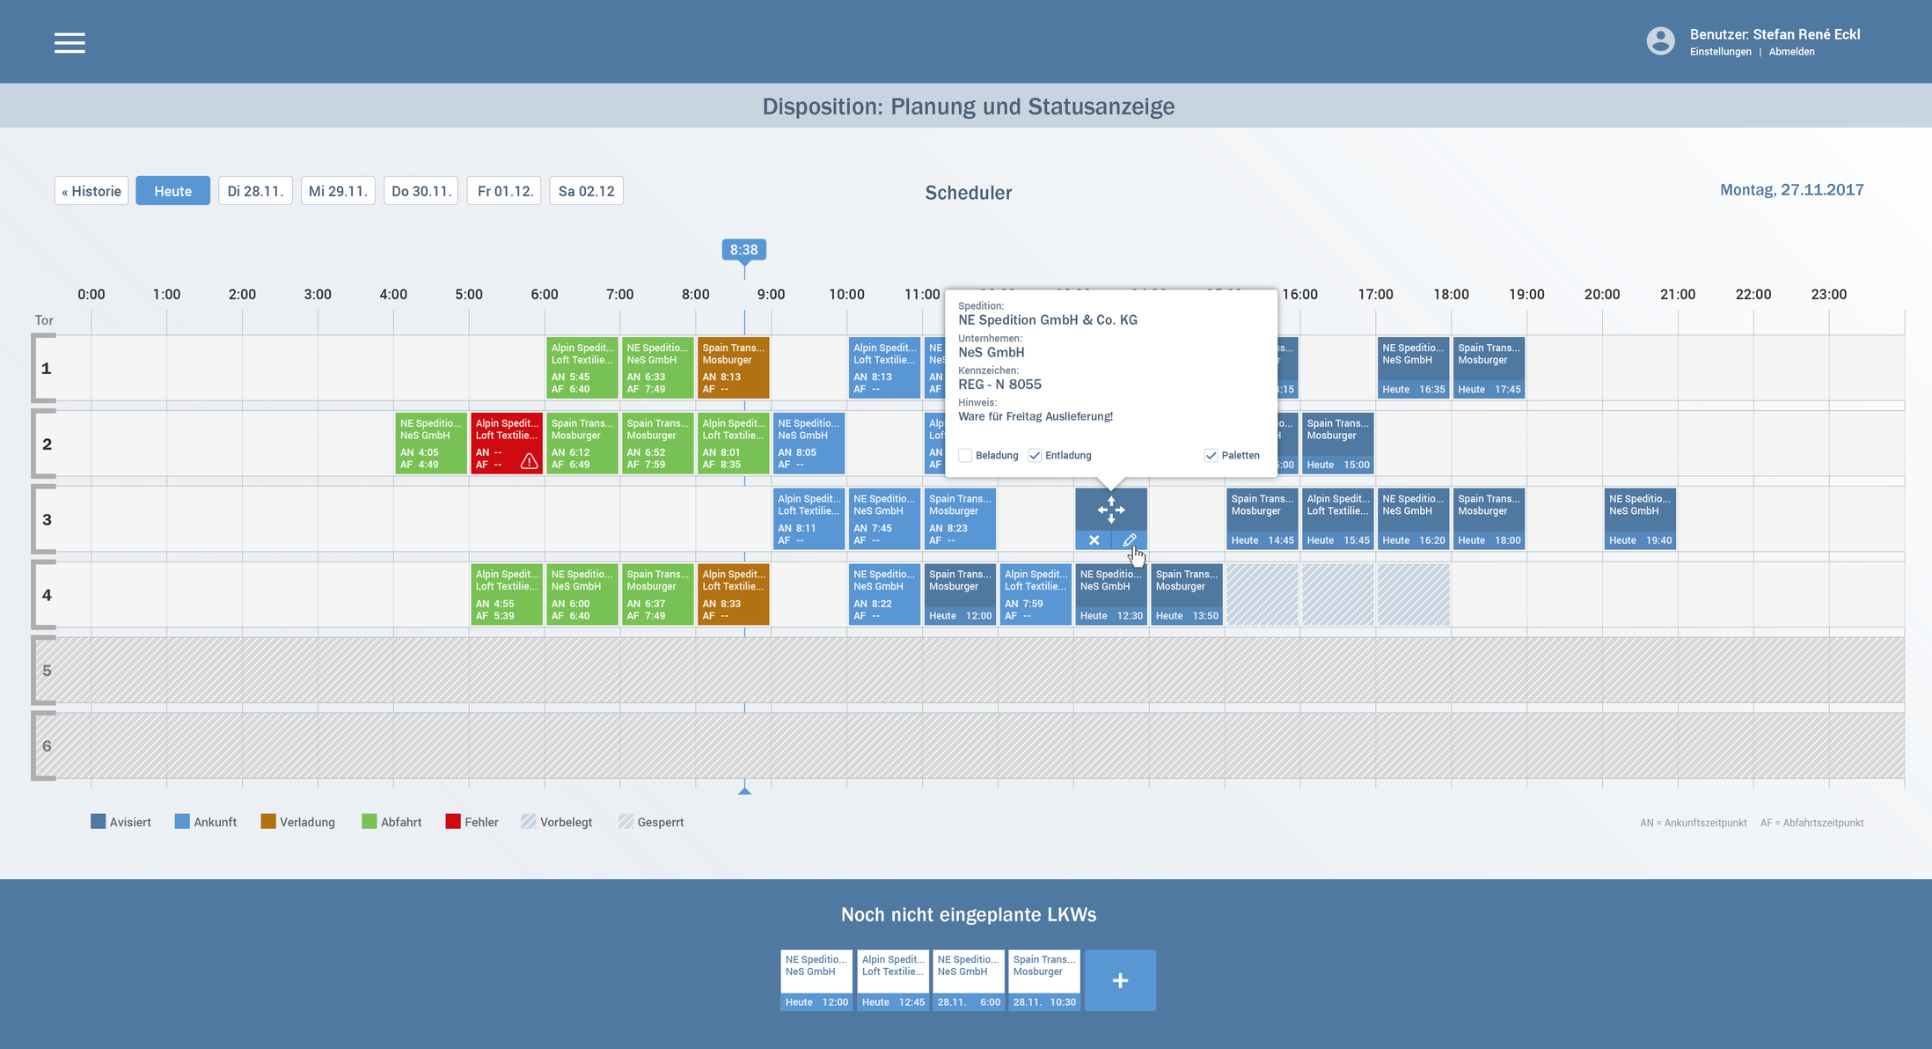Image resolution: width=1932 pixels, height=1049 pixels.
Task: Click the user profile avatar icon
Action: click(x=1660, y=41)
